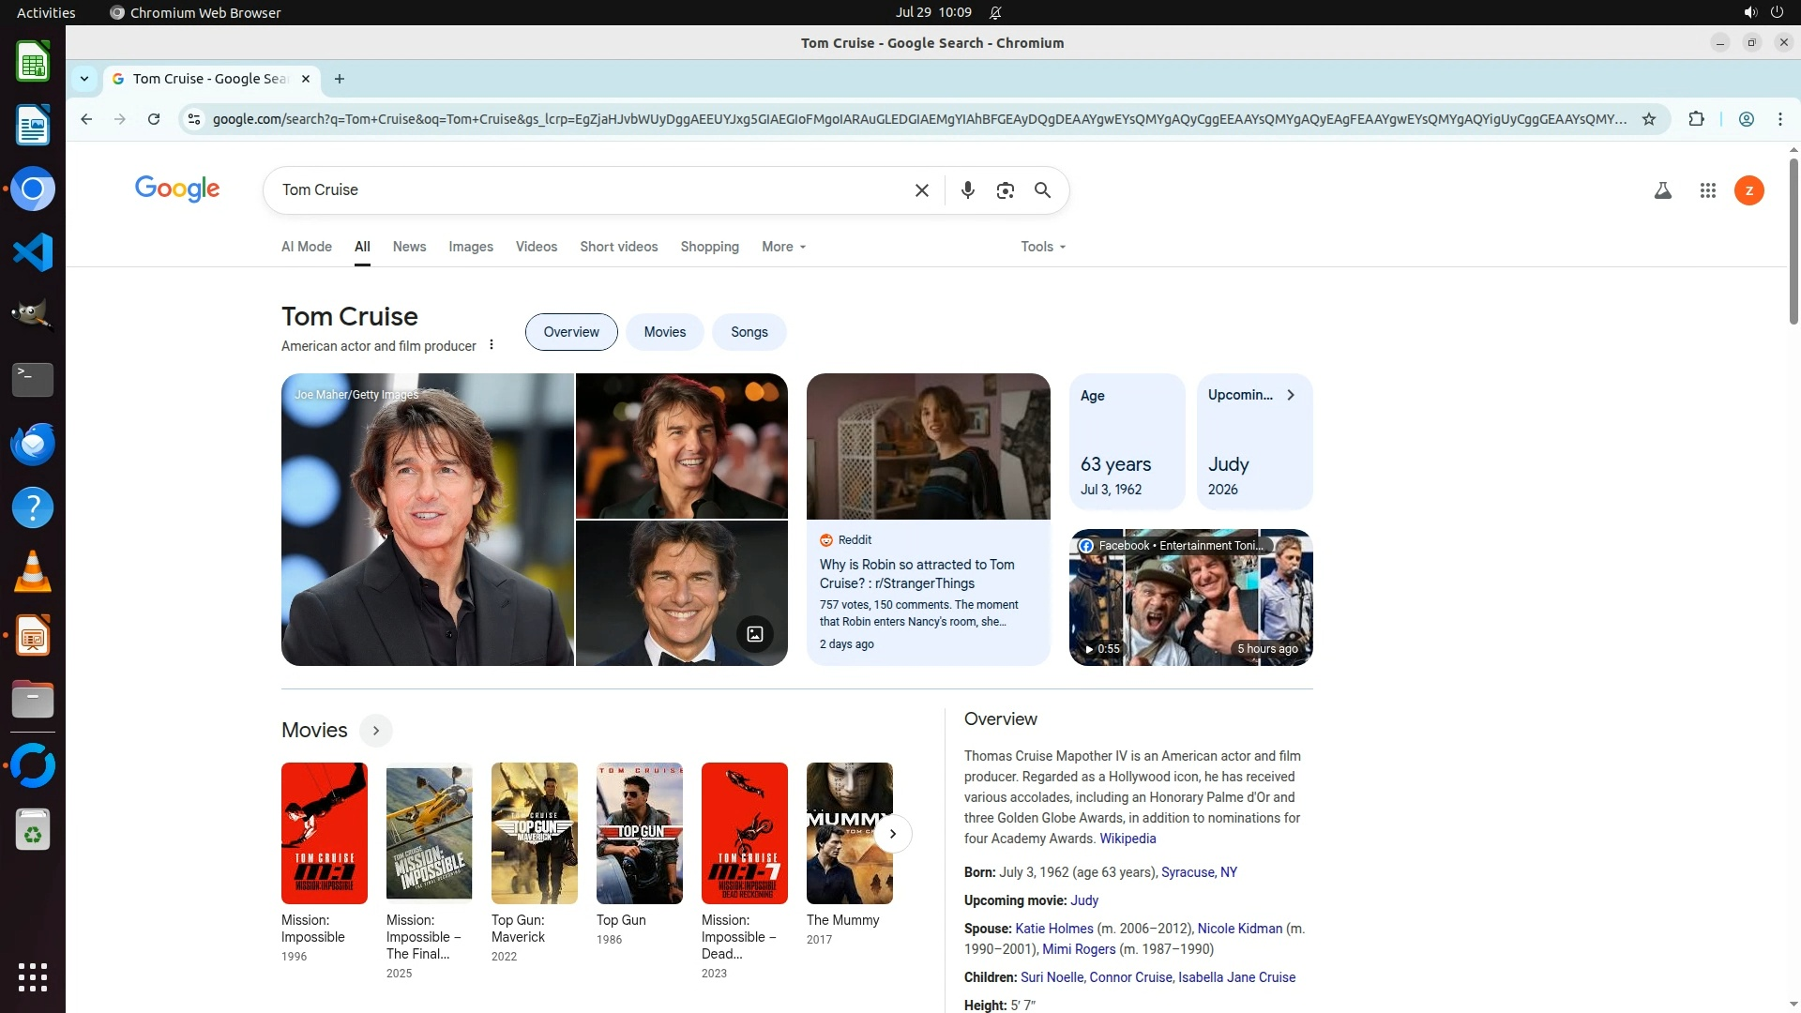Open the Google apps grid
The height and width of the screenshot is (1013, 1801).
pyautogui.click(x=1707, y=190)
